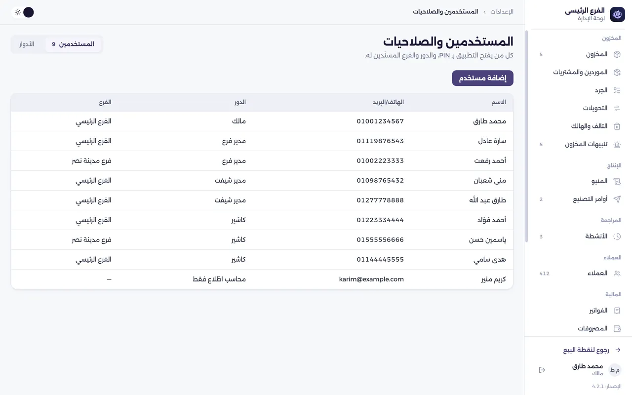Open المخزون box icon in sidebar
Viewport: 632px width, 395px height.
tap(617, 54)
